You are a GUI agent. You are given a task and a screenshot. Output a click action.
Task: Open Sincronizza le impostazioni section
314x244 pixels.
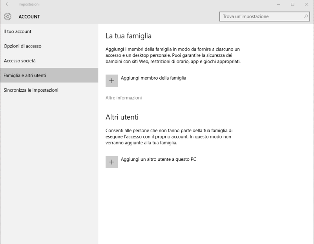pos(49,90)
